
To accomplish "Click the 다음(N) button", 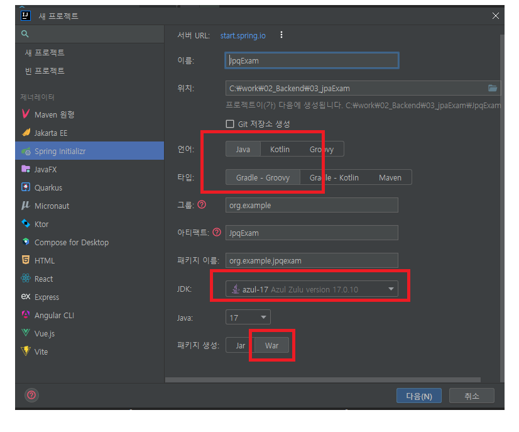I will coord(418,396).
